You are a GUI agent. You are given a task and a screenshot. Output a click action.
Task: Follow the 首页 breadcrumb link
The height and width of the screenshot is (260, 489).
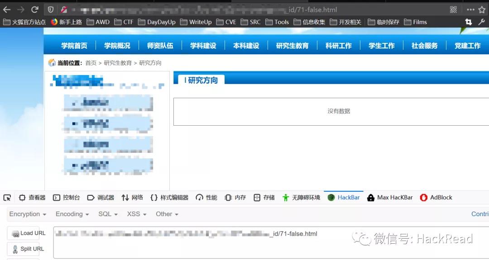pyautogui.click(x=91, y=63)
